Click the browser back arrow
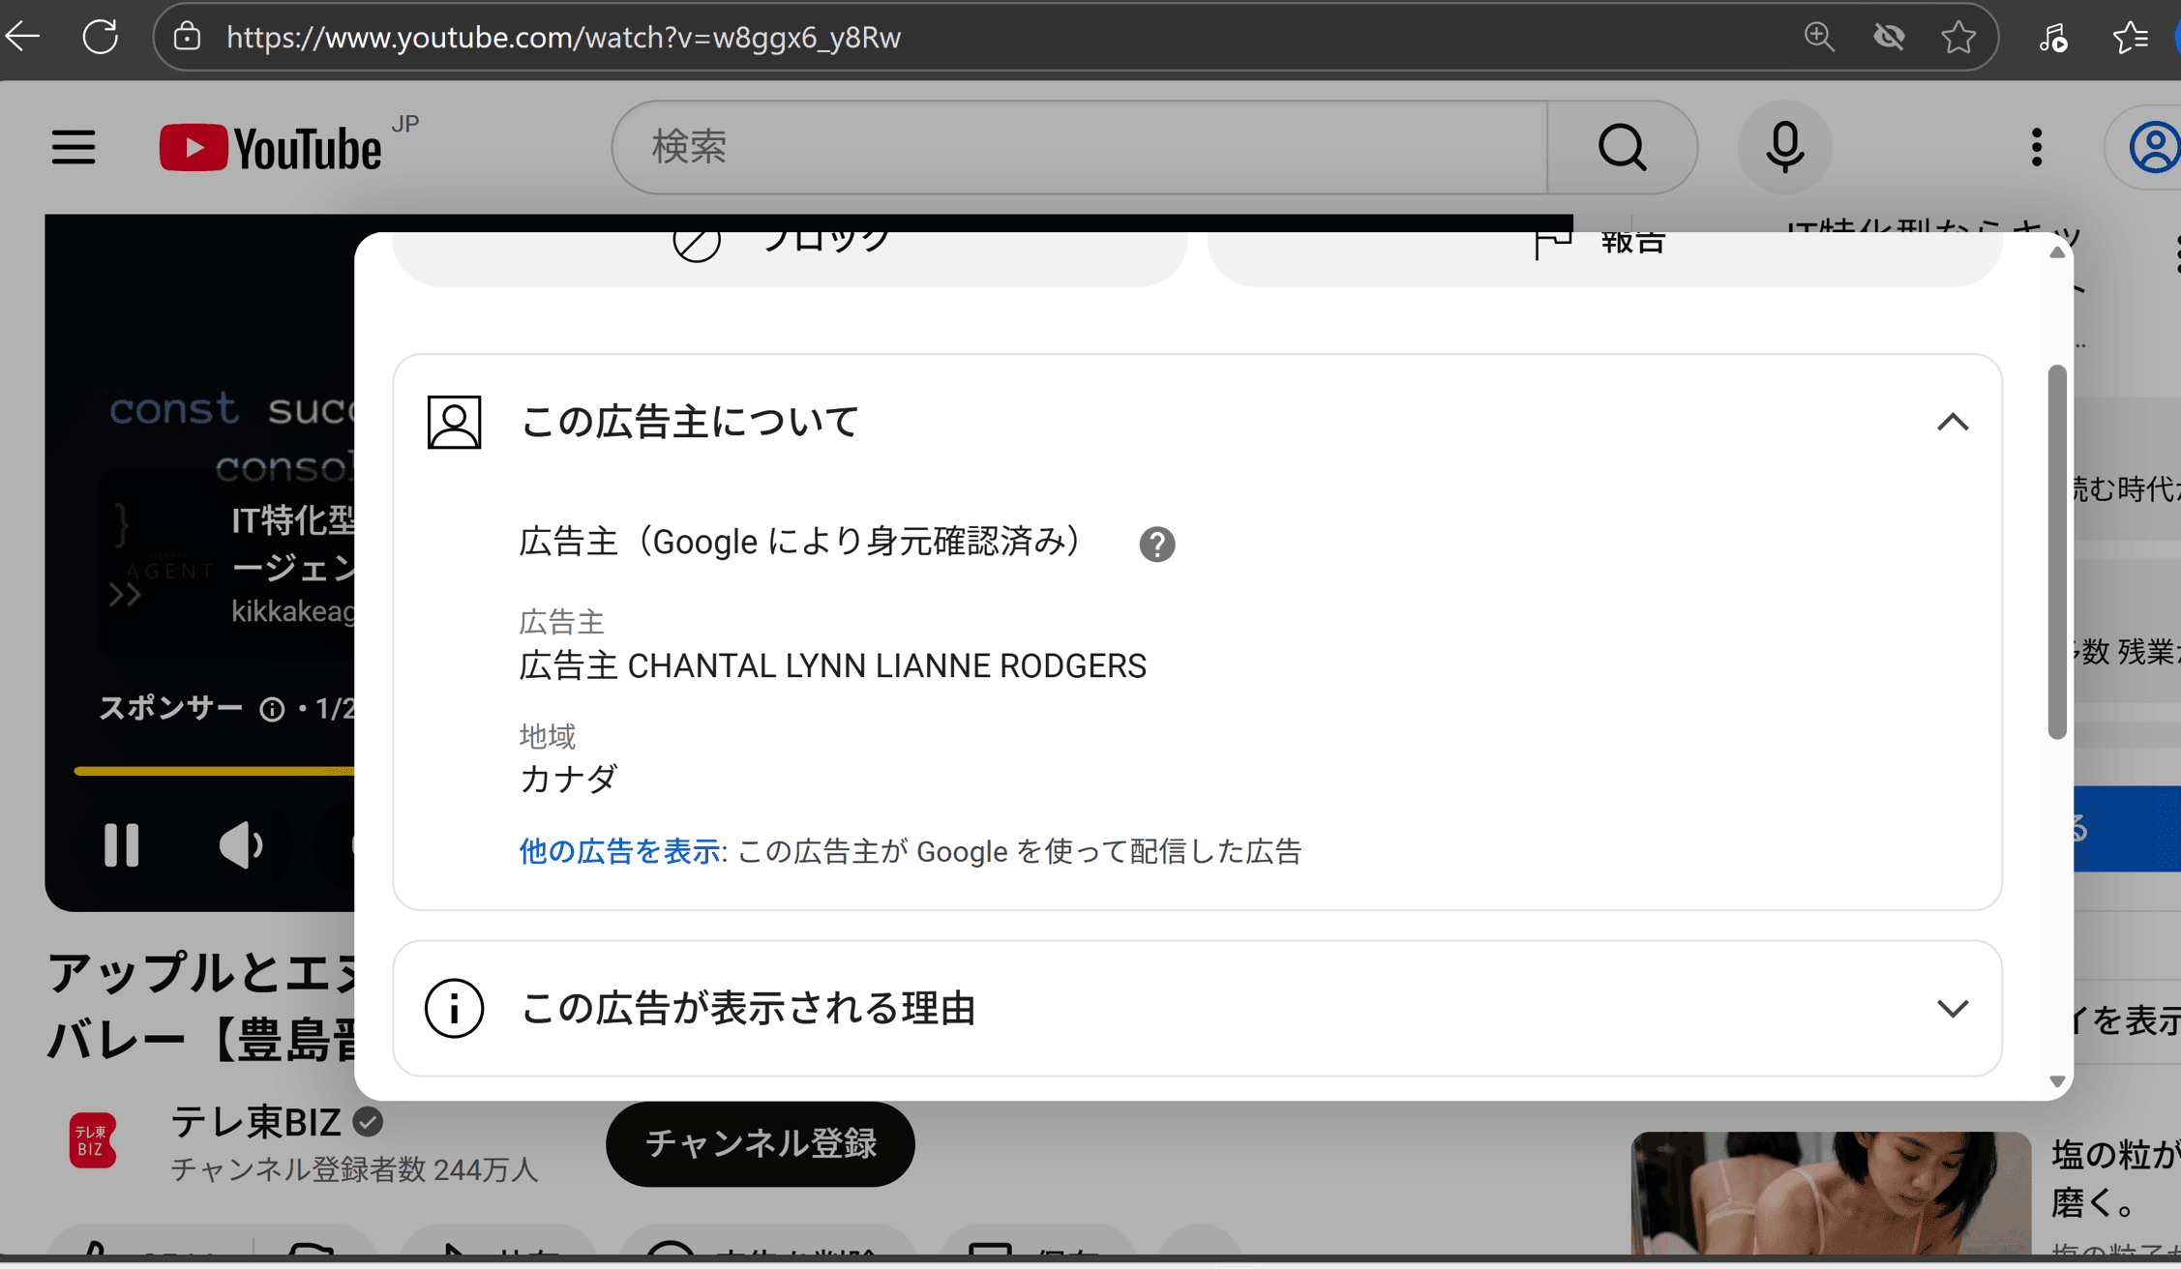 tap(22, 37)
